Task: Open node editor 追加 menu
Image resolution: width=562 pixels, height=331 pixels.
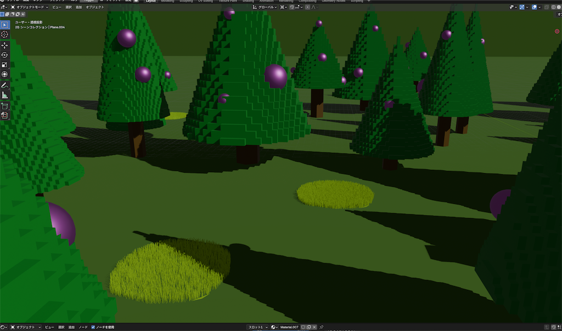Action: coord(71,327)
